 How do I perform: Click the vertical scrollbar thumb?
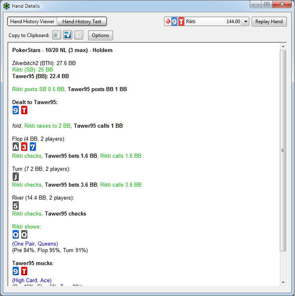click(x=283, y=151)
